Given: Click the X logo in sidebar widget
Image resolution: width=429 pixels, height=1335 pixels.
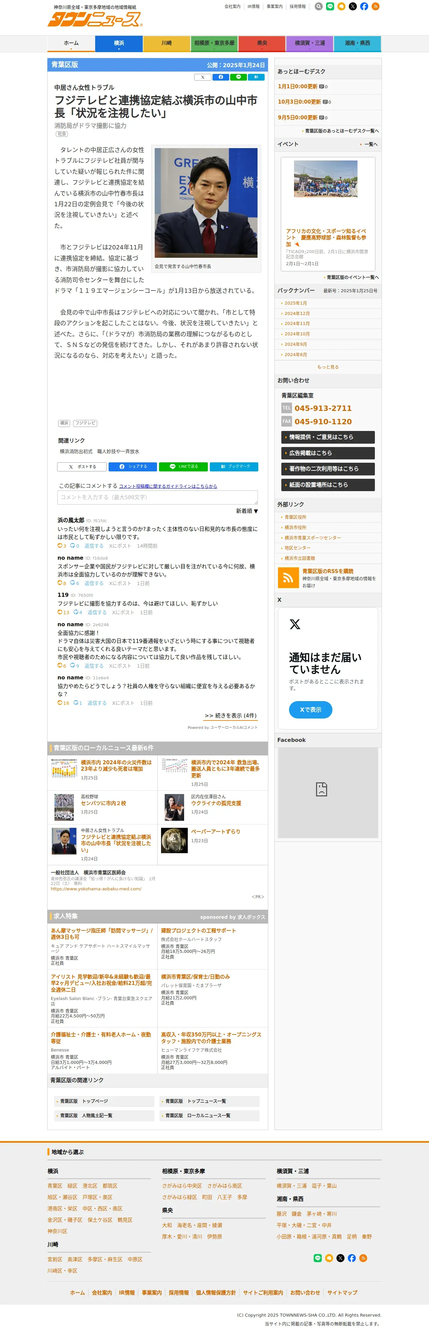Looking at the screenshot, I should [x=295, y=624].
